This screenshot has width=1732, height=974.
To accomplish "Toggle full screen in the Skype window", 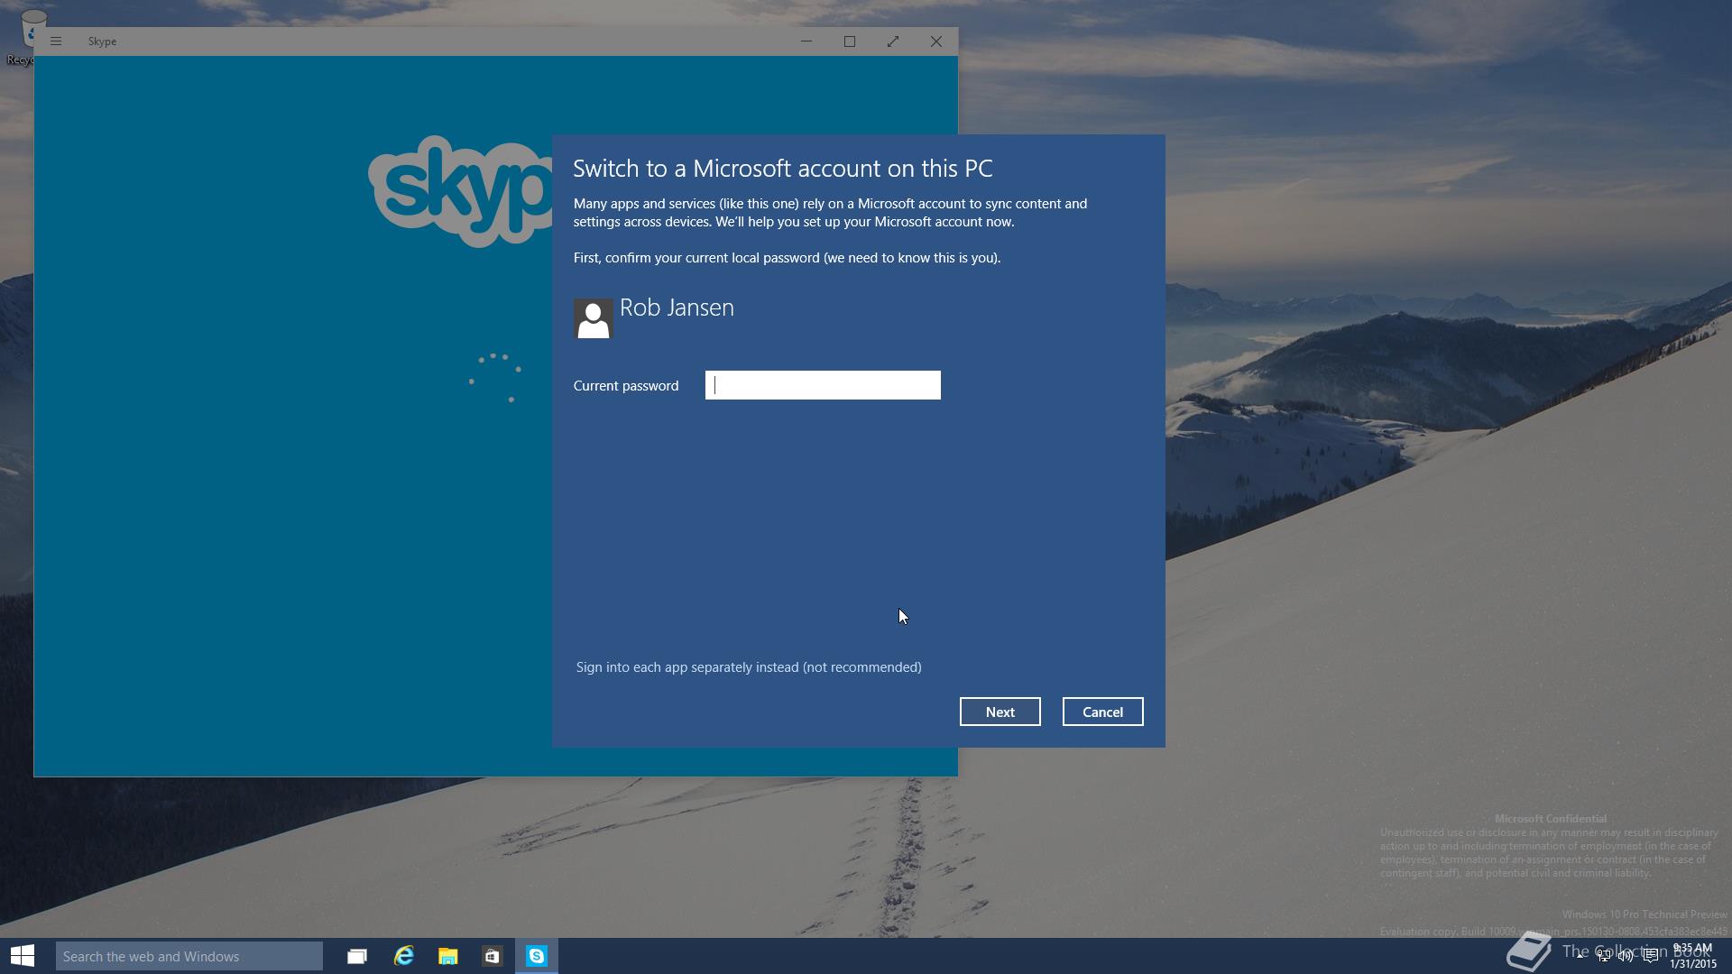I will pos(893,41).
